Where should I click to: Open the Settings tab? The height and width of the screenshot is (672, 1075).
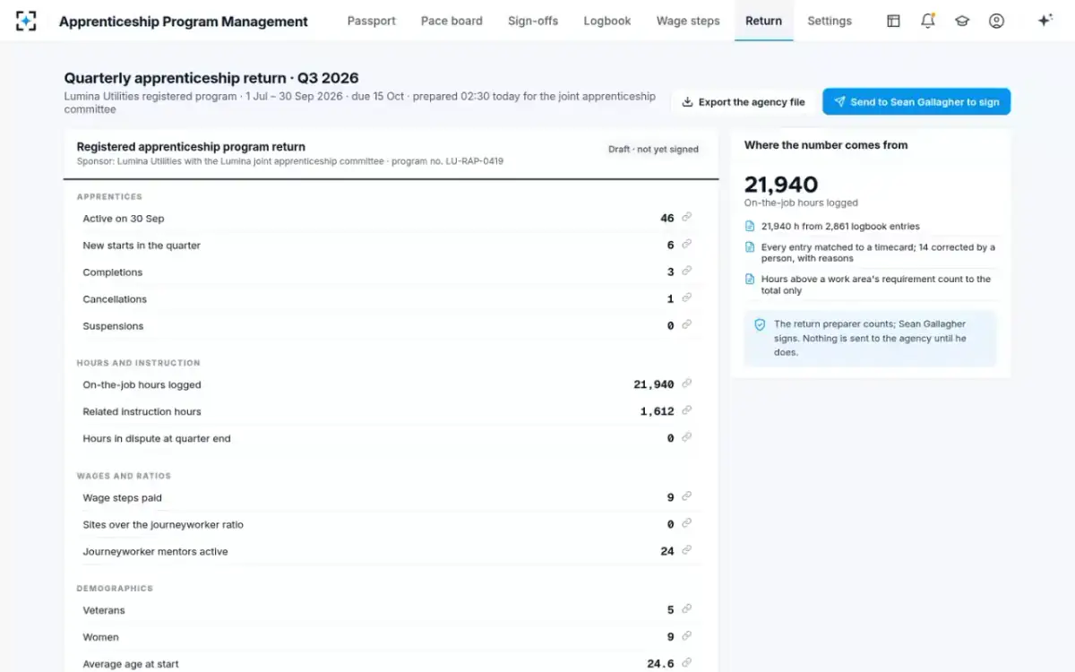click(830, 21)
